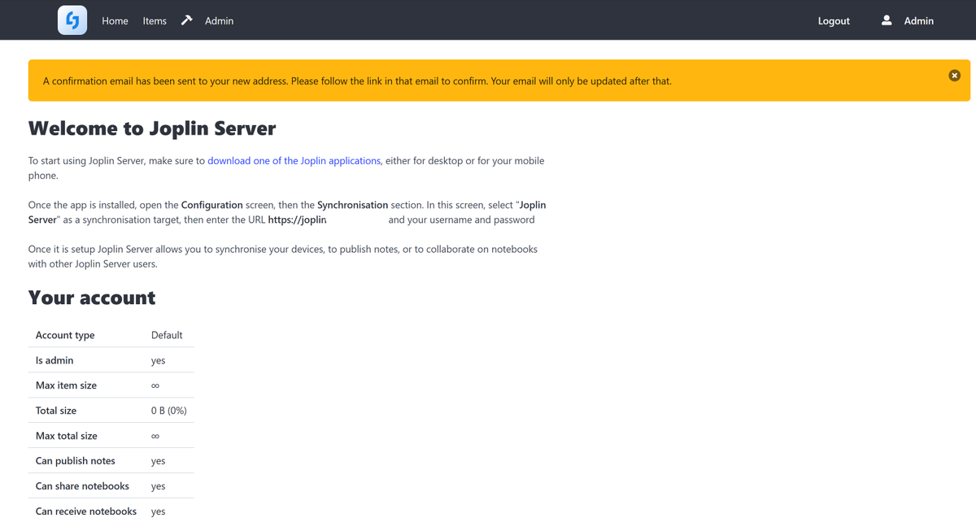This screenshot has height=531, width=976.
Task: Click the admin hammer icon
Action: [x=186, y=20]
